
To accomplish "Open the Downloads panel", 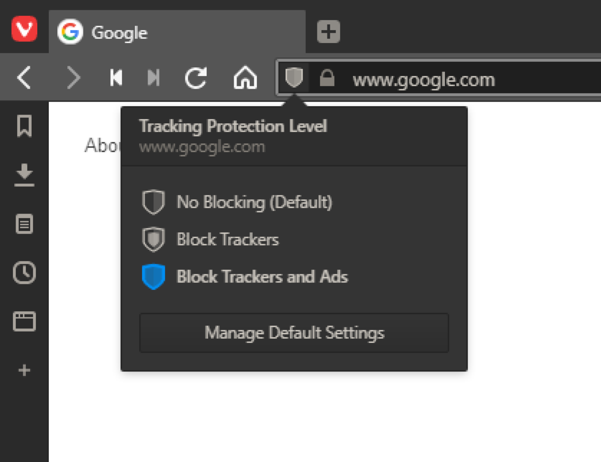I will 24,175.
